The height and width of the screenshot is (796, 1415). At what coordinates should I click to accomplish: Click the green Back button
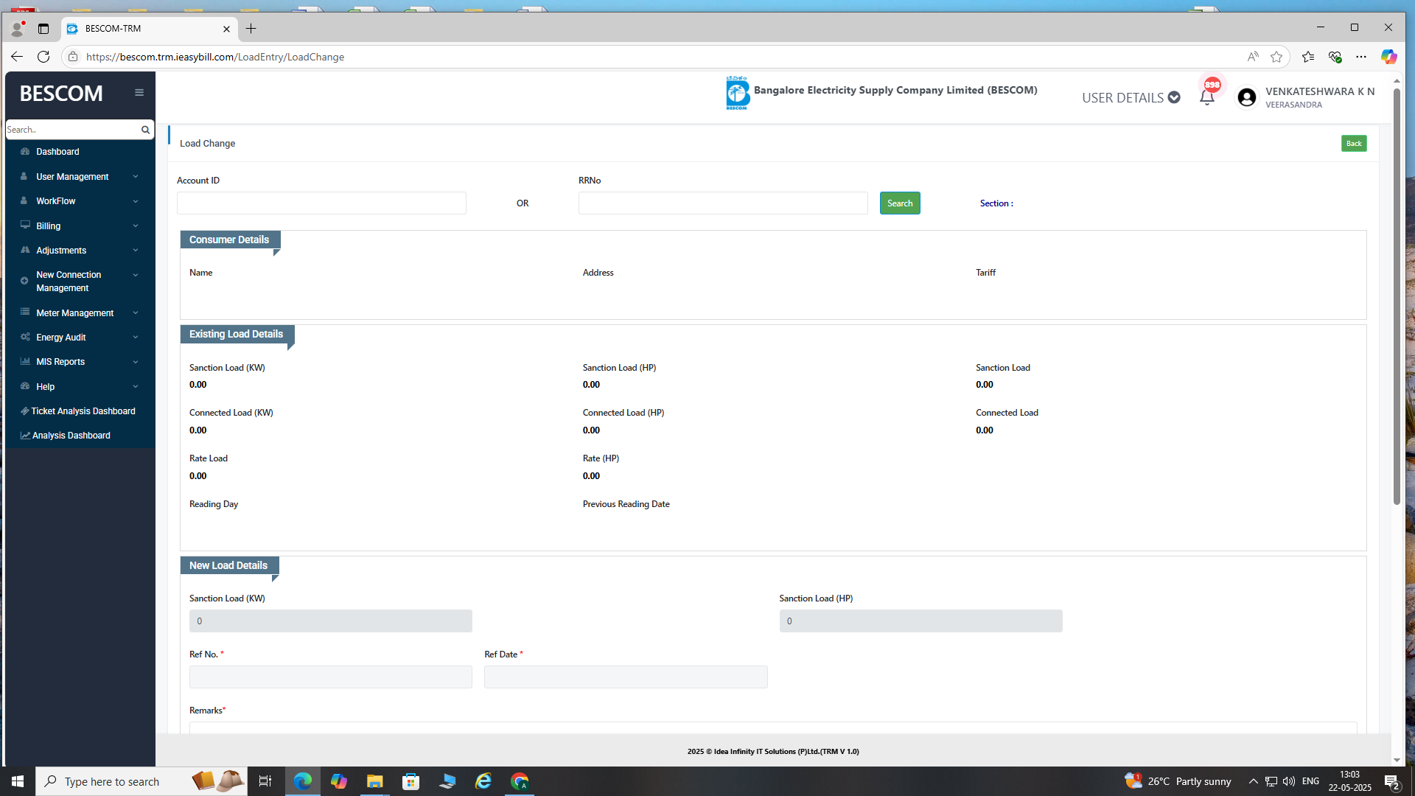[x=1353, y=144]
